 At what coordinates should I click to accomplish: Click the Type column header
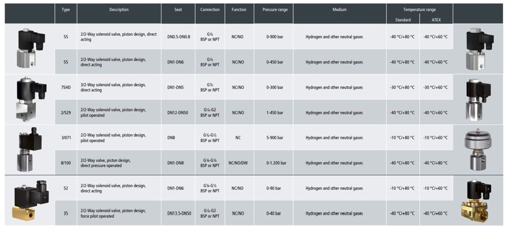pos(66,10)
